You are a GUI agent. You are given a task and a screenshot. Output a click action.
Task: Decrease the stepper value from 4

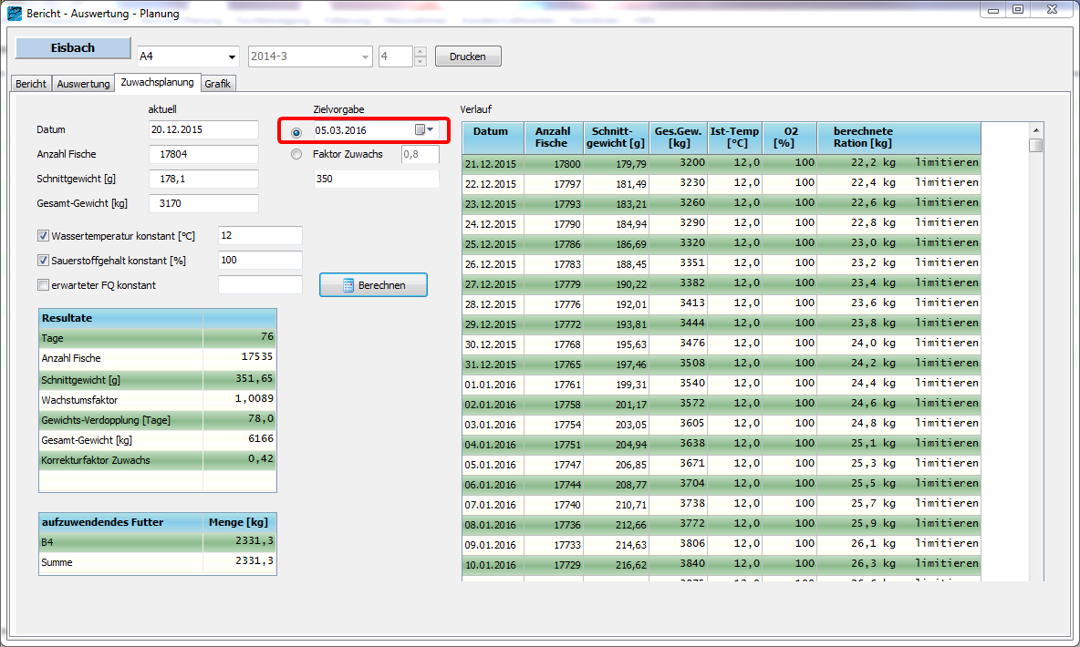point(421,61)
